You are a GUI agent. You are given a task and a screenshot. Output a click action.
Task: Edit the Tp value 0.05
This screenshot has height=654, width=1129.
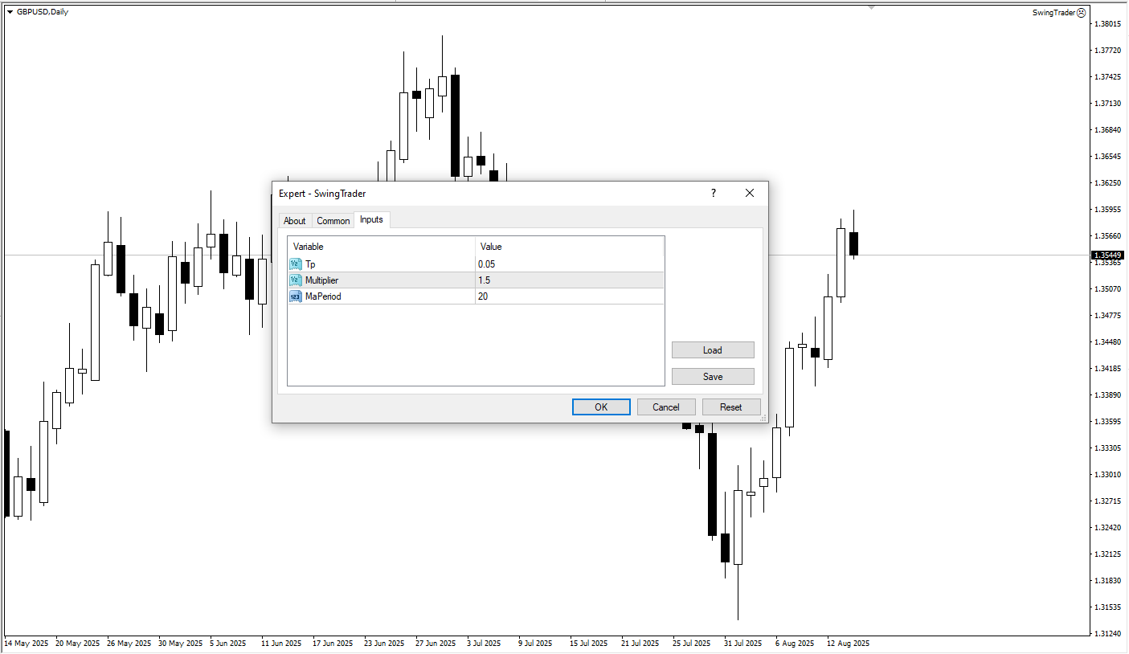[570, 264]
